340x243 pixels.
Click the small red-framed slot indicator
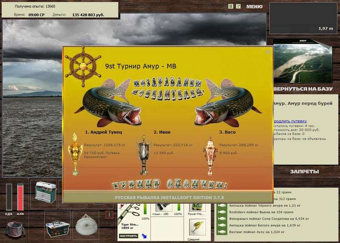pos(109,215)
